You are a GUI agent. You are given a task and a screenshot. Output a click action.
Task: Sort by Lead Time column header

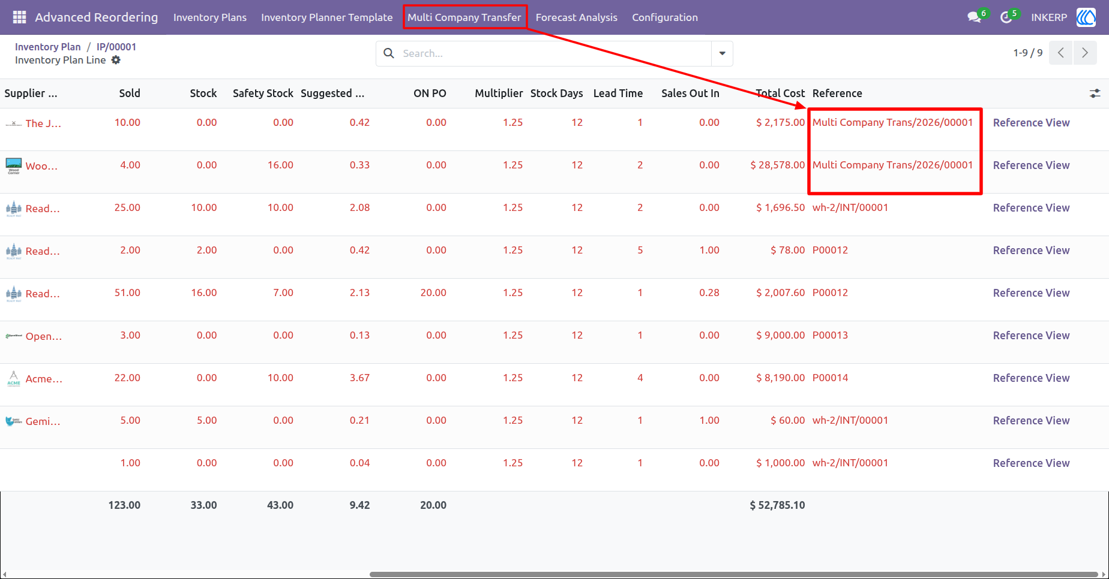(618, 94)
